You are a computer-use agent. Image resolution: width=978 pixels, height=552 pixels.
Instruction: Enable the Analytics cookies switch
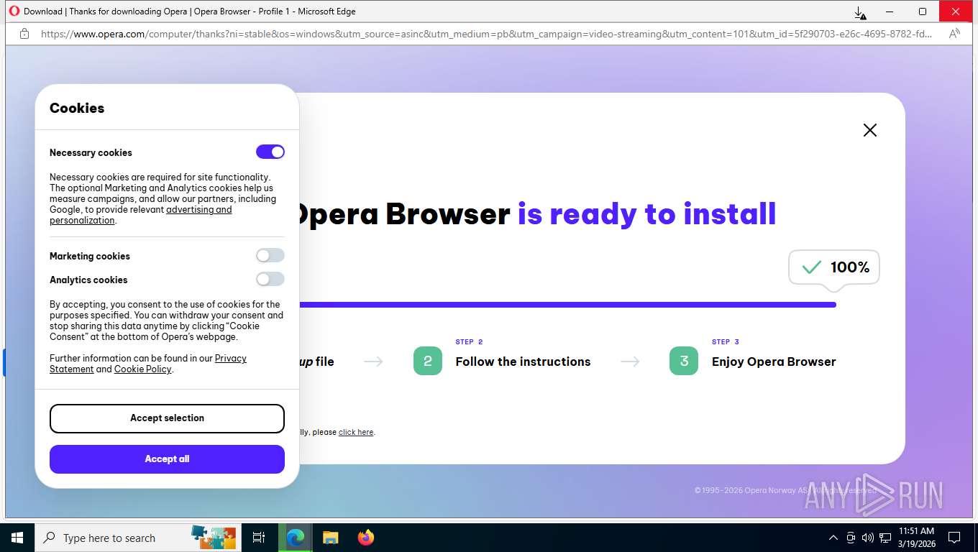pyautogui.click(x=270, y=279)
